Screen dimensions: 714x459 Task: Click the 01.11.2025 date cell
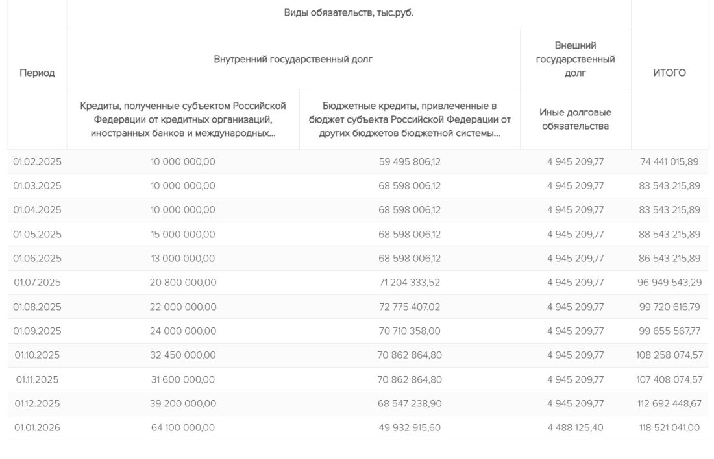click(x=37, y=379)
